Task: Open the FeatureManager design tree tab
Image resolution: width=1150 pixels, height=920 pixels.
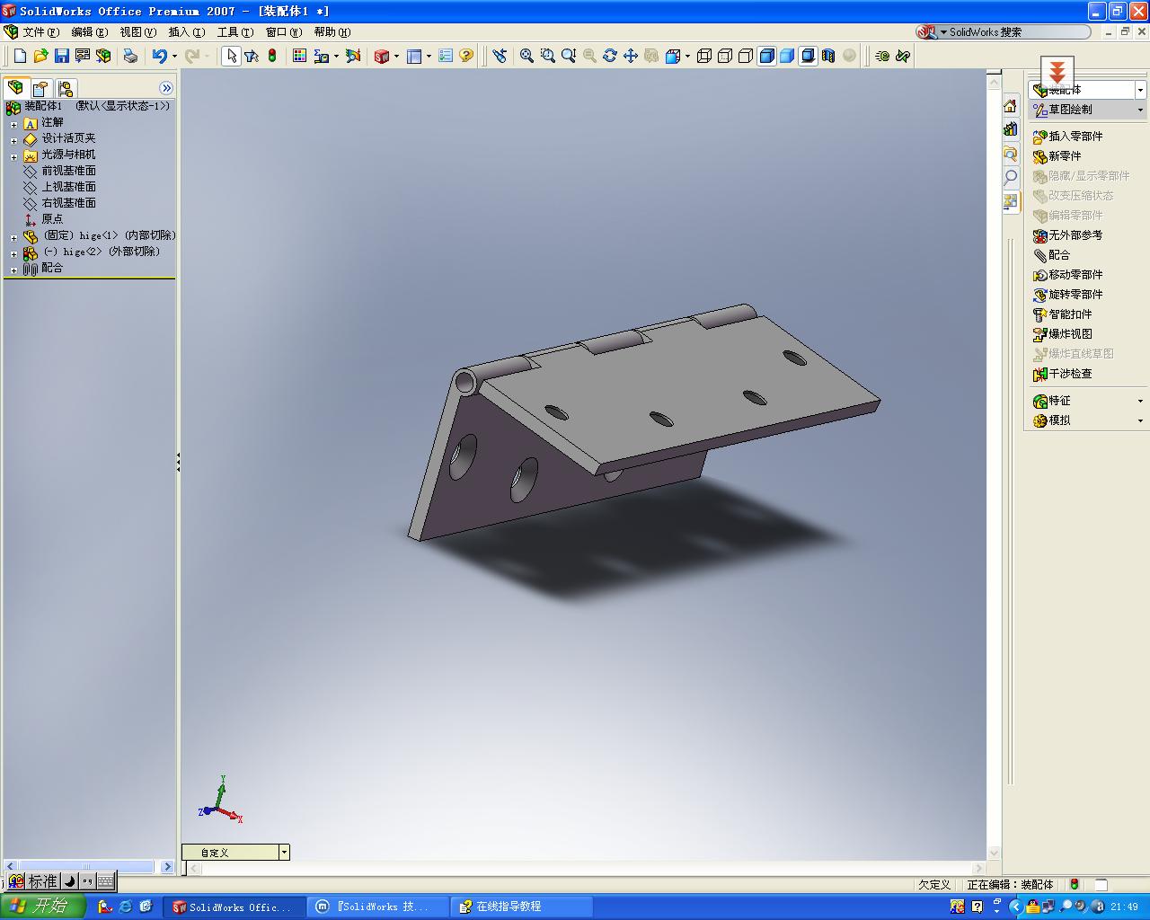Action: click(15, 88)
